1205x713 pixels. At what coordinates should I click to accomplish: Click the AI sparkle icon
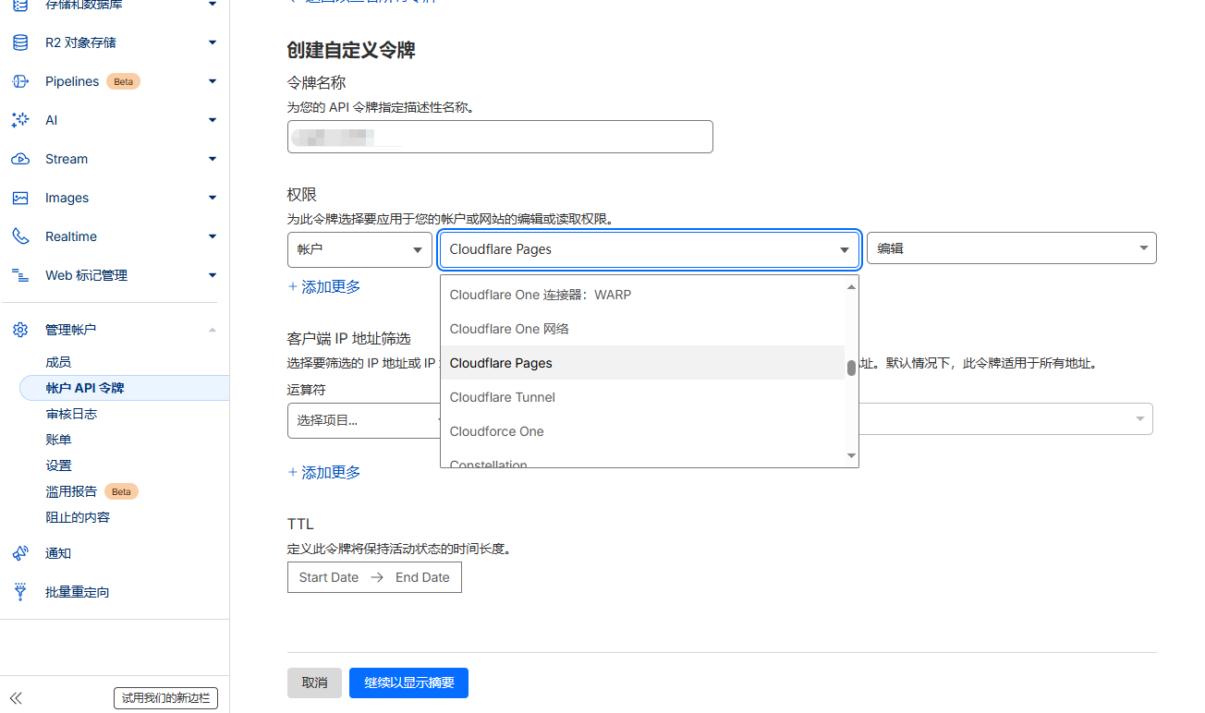pyautogui.click(x=20, y=120)
